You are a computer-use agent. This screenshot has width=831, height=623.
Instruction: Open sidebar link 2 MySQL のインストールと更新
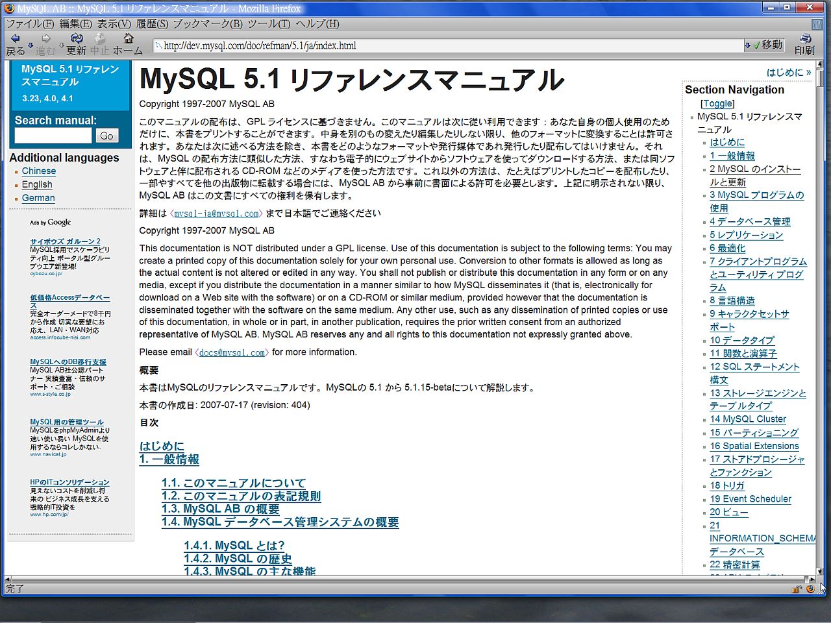coord(755,176)
